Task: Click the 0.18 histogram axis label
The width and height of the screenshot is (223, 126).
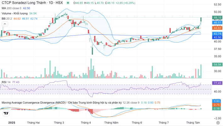Action: 217,108
